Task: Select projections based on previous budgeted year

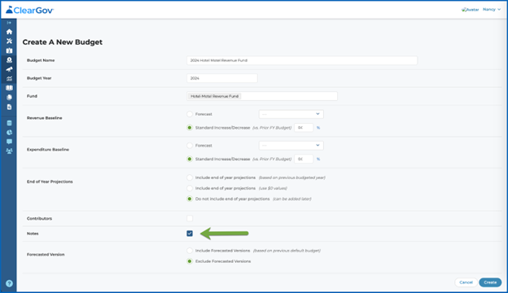Action: 190,177
